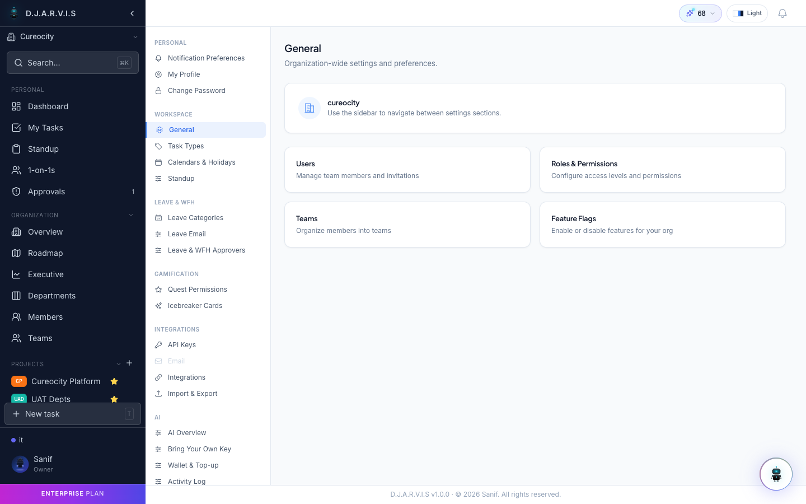Click the Icebreaker Cards sparkle icon

tap(158, 306)
